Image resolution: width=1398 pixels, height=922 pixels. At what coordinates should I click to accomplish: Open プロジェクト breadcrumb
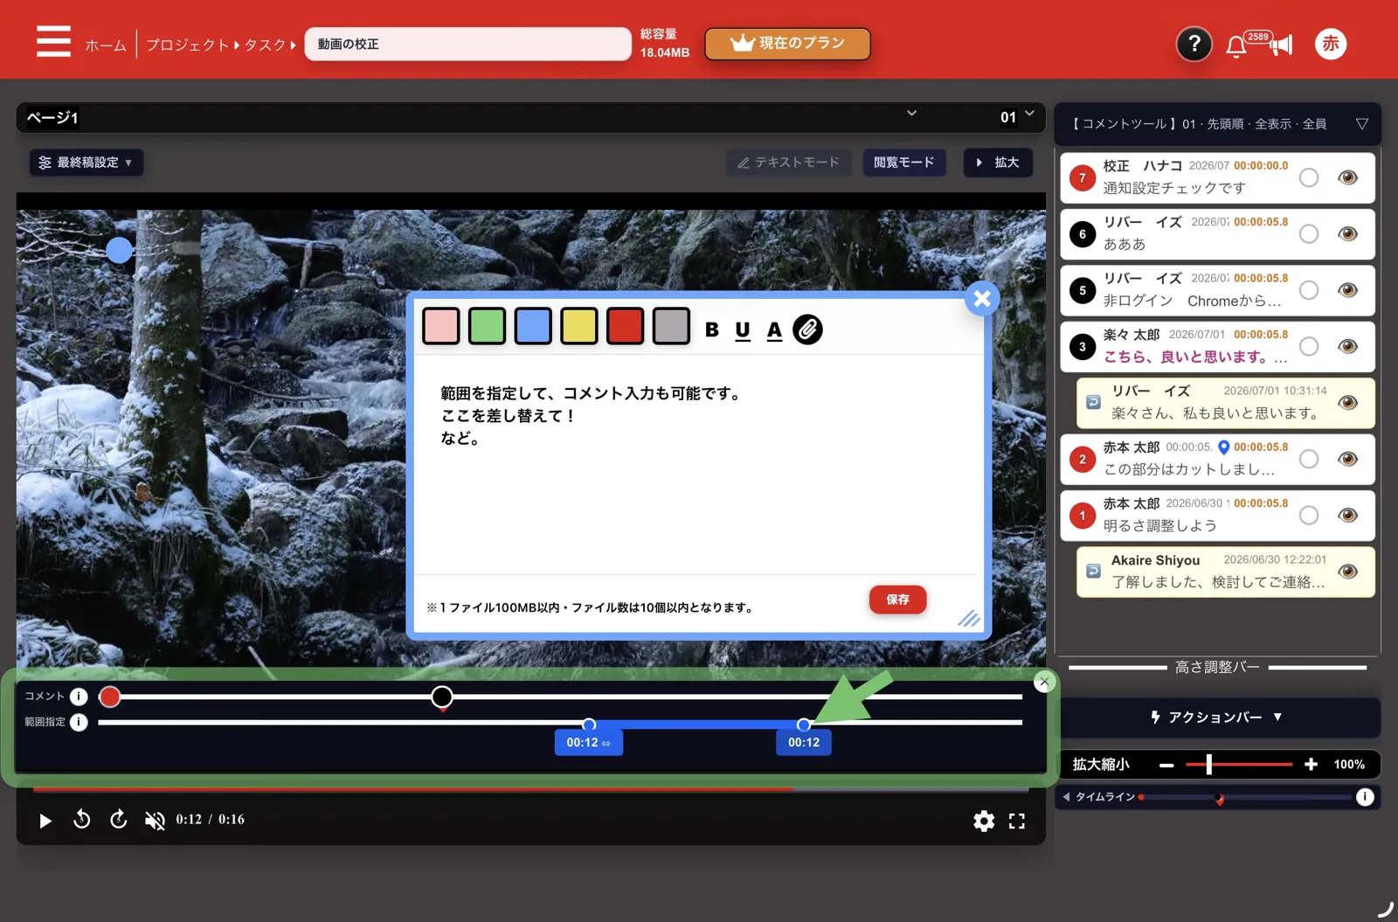187,45
